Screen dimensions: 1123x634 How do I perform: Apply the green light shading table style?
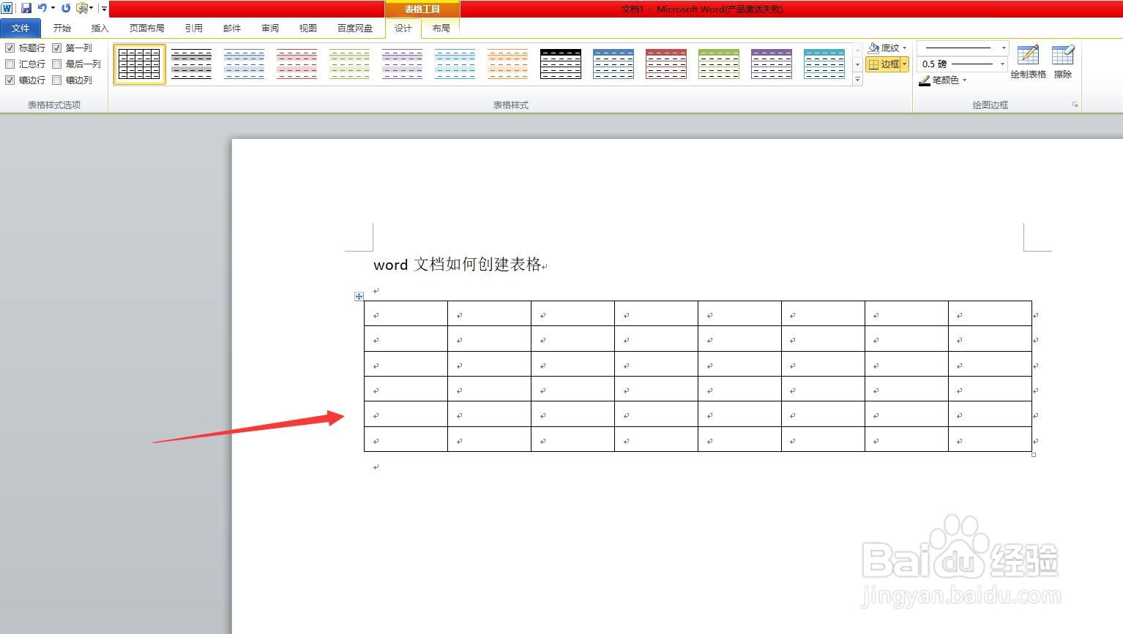coord(350,64)
